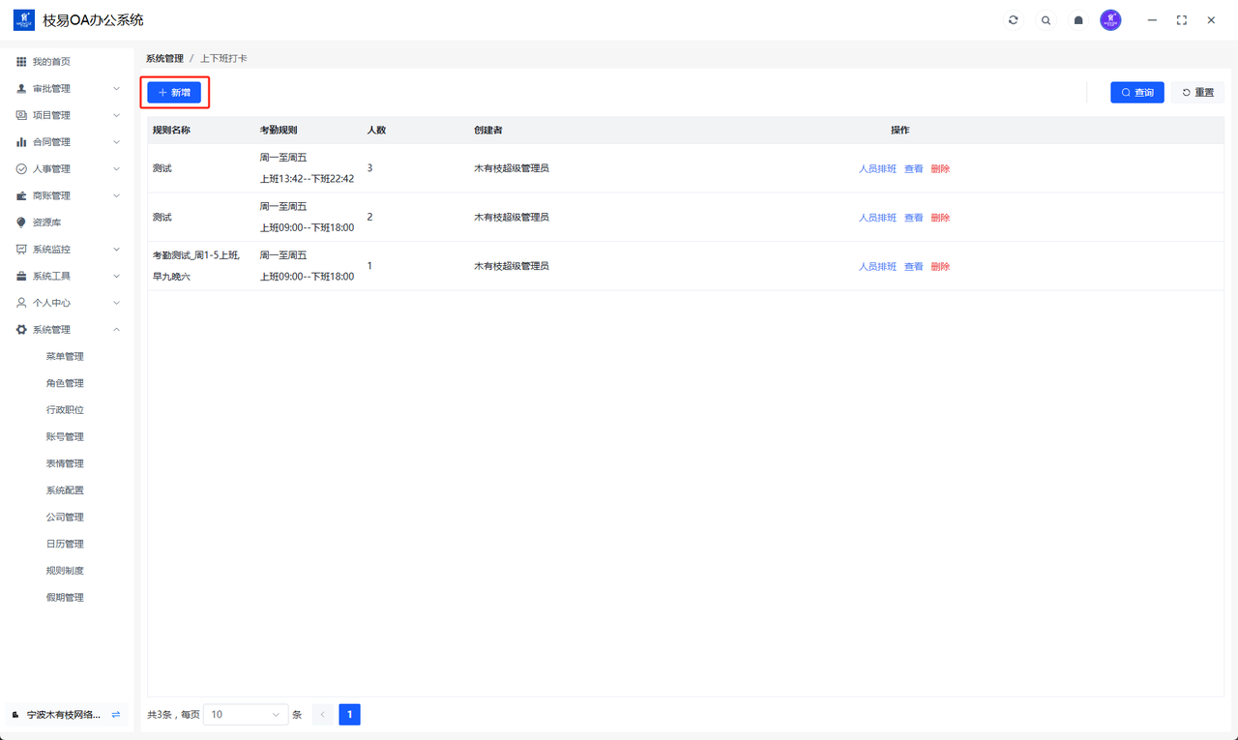Open notifications bell icon
The height and width of the screenshot is (740, 1238).
coord(1078,20)
